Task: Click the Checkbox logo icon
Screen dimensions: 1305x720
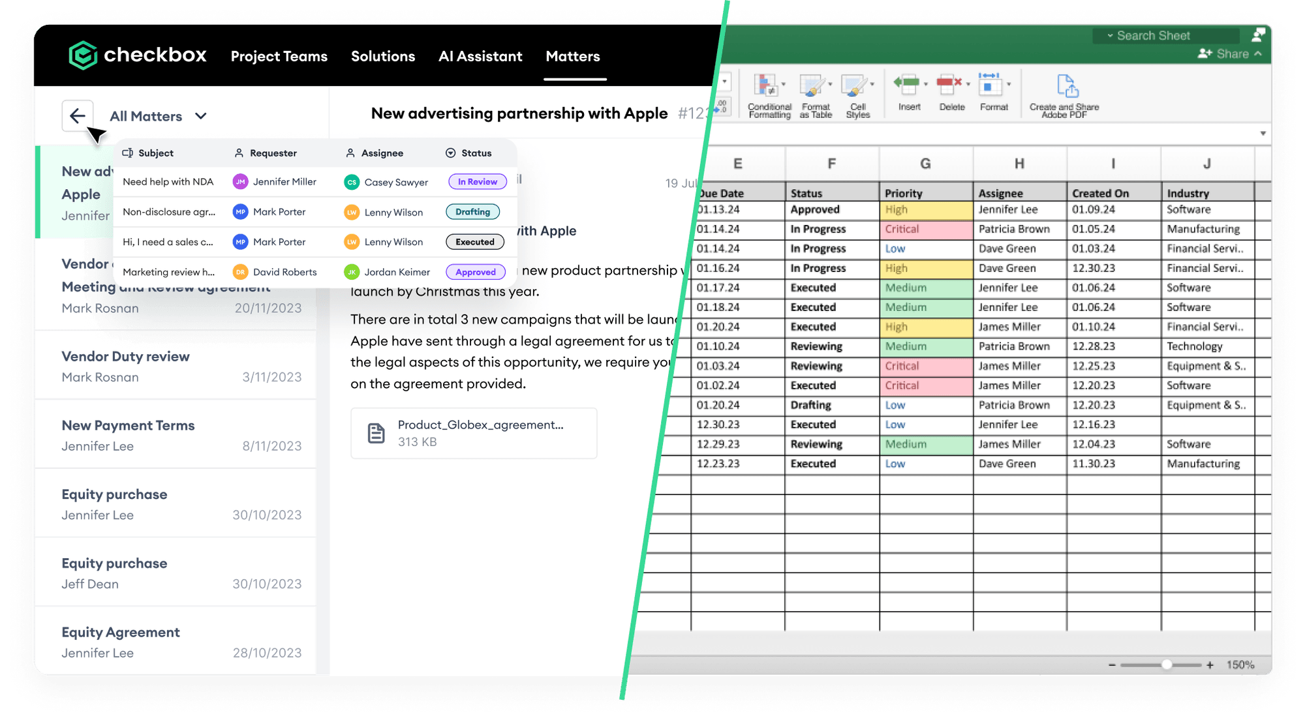Action: pyautogui.click(x=83, y=55)
